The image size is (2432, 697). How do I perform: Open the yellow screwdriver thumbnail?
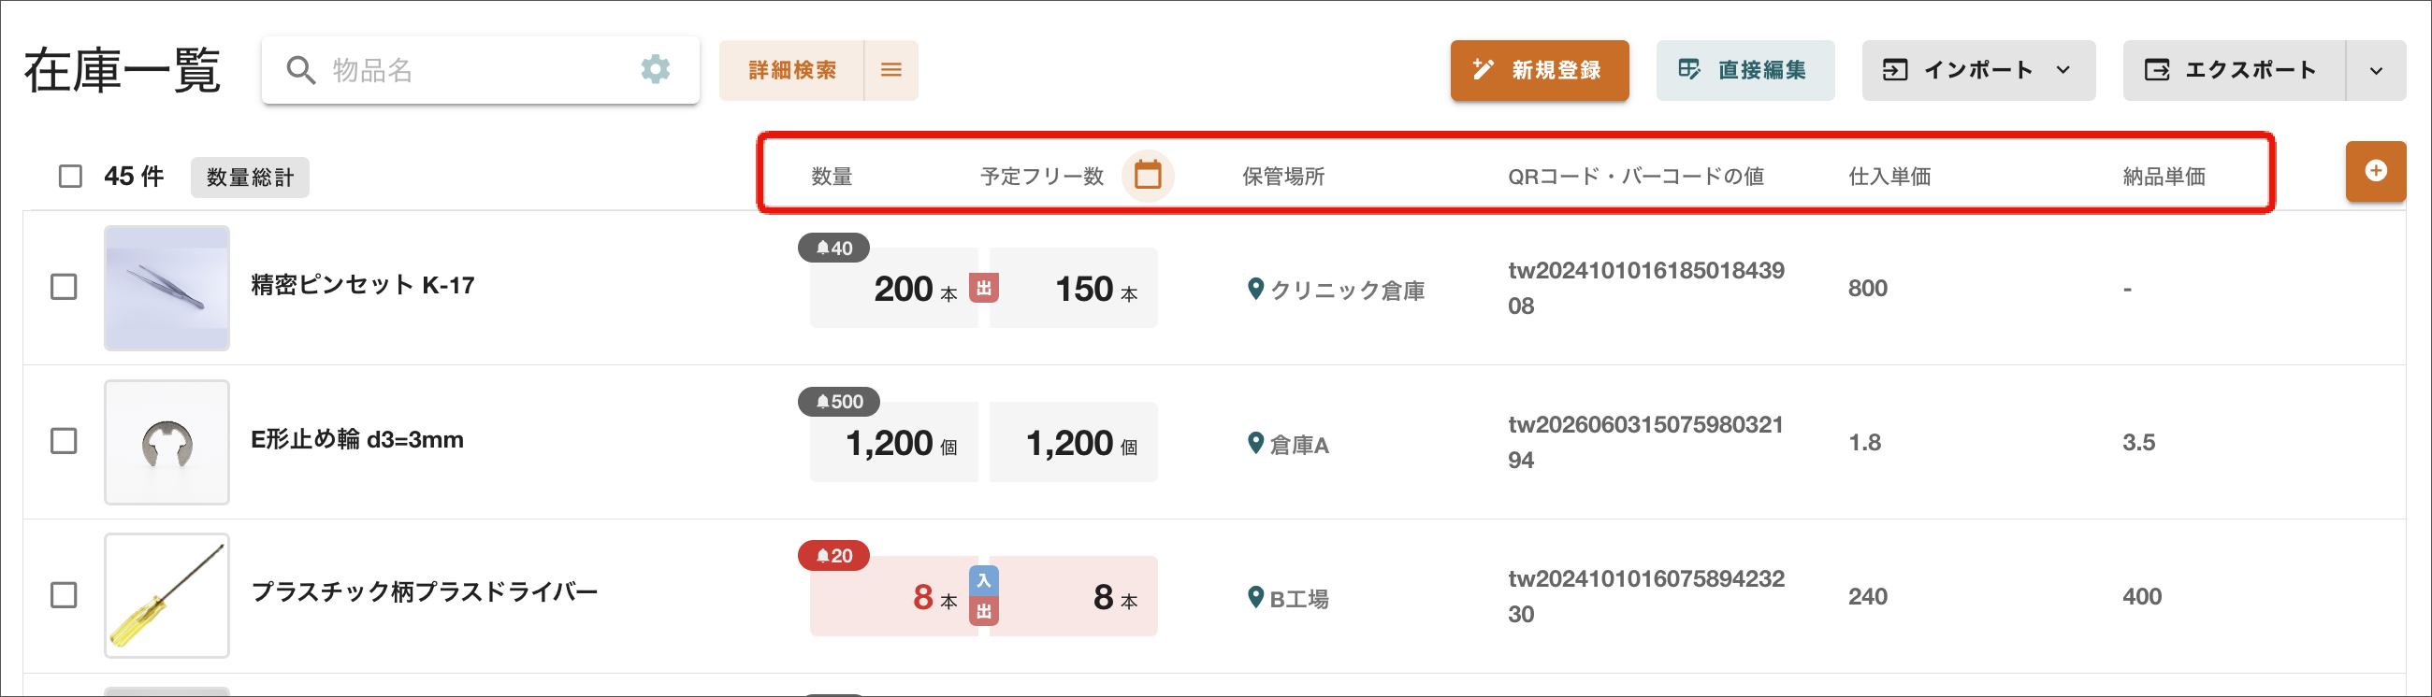(x=167, y=595)
